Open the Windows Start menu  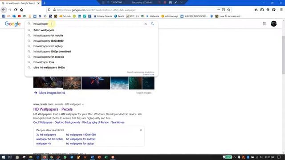tap(3, 157)
